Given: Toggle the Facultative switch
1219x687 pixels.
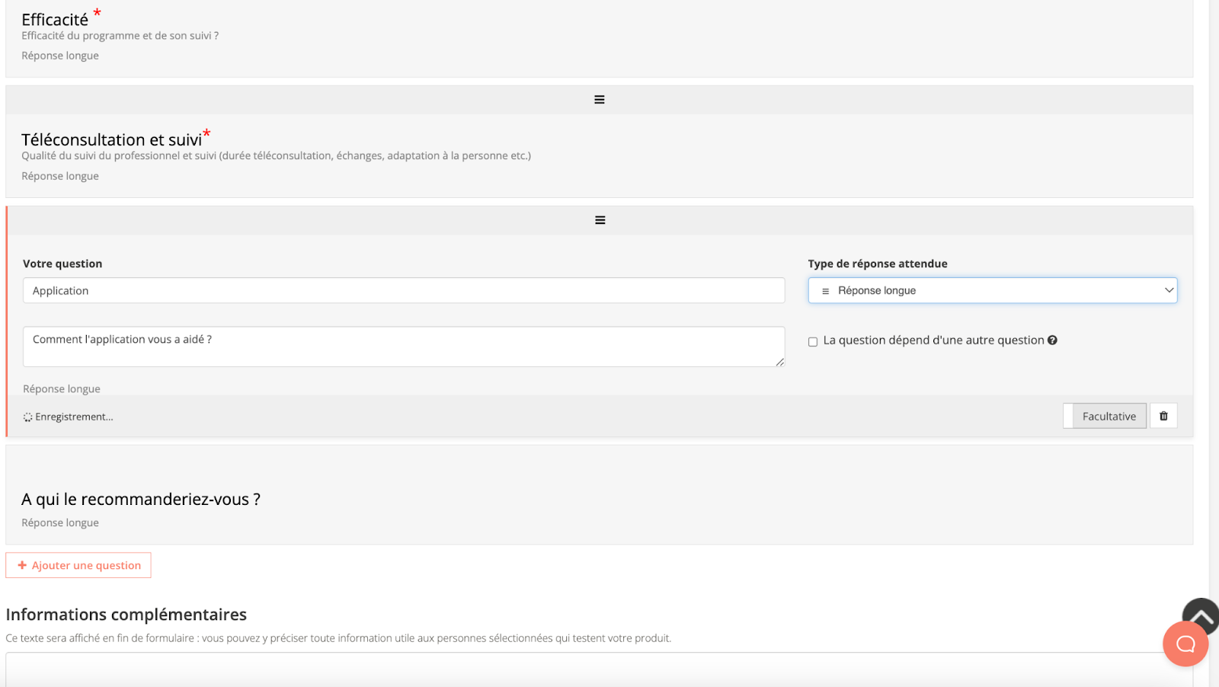Looking at the screenshot, I should 1104,416.
